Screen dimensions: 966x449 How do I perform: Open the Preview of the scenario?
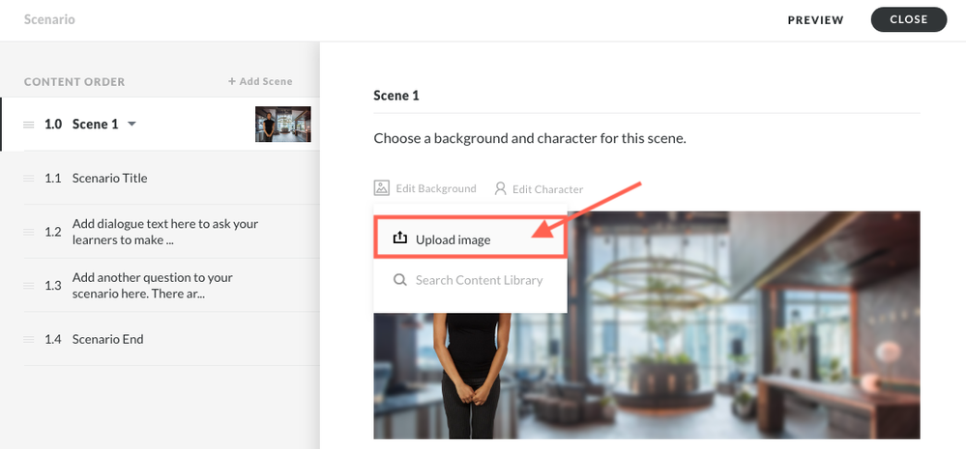(815, 20)
